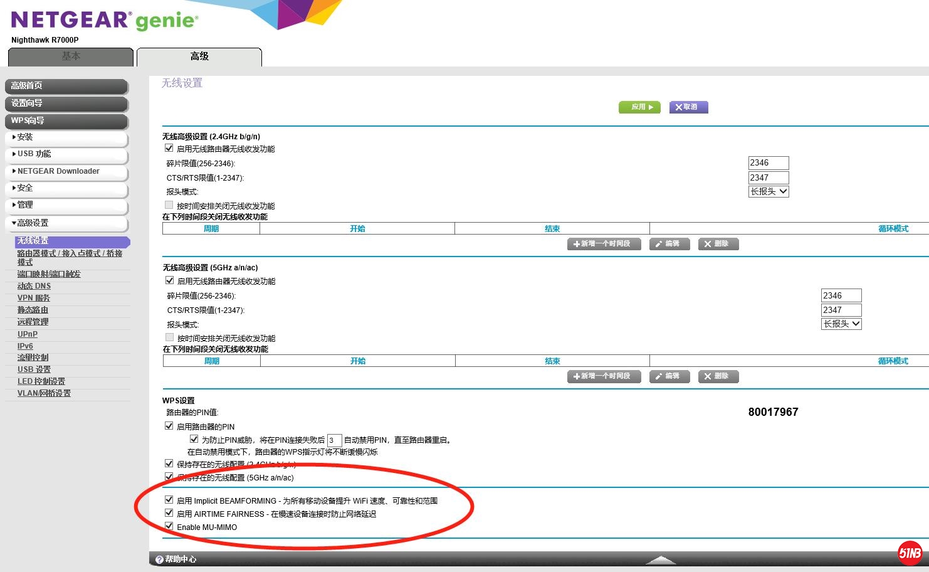Expand the USB 功能 sidebar section

(x=66, y=154)
